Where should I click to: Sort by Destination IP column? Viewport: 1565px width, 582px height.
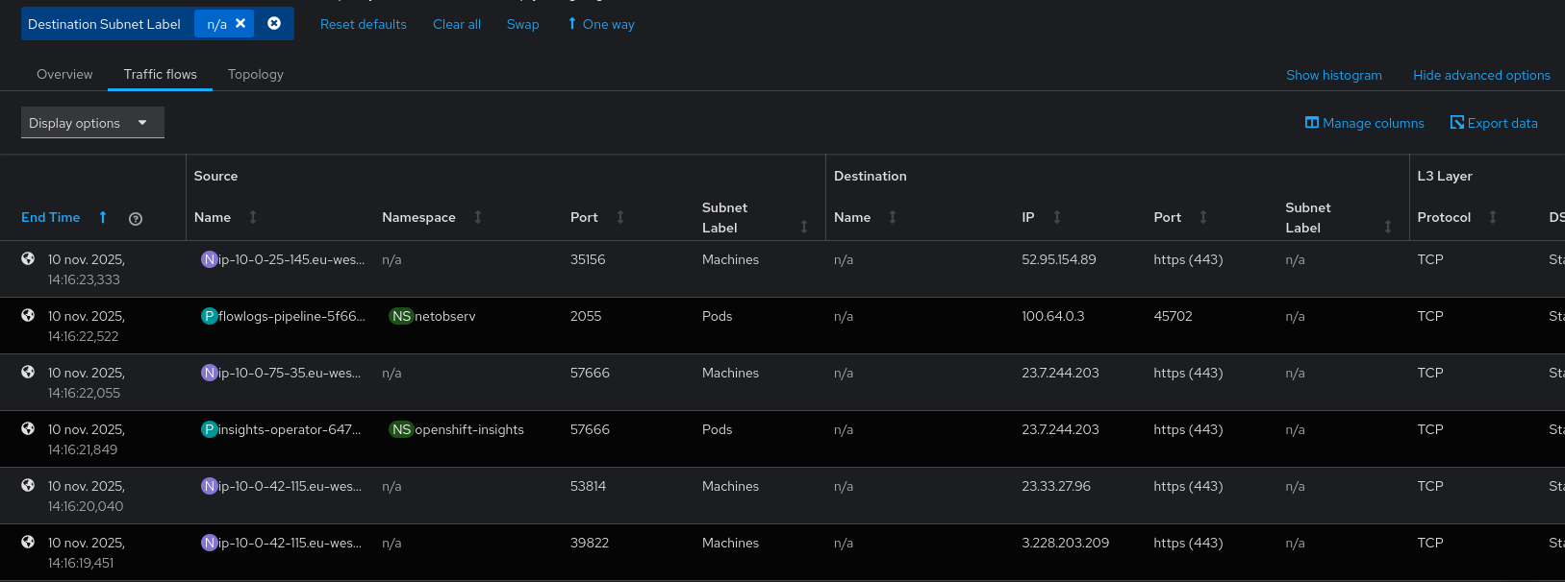[1056, 217]
